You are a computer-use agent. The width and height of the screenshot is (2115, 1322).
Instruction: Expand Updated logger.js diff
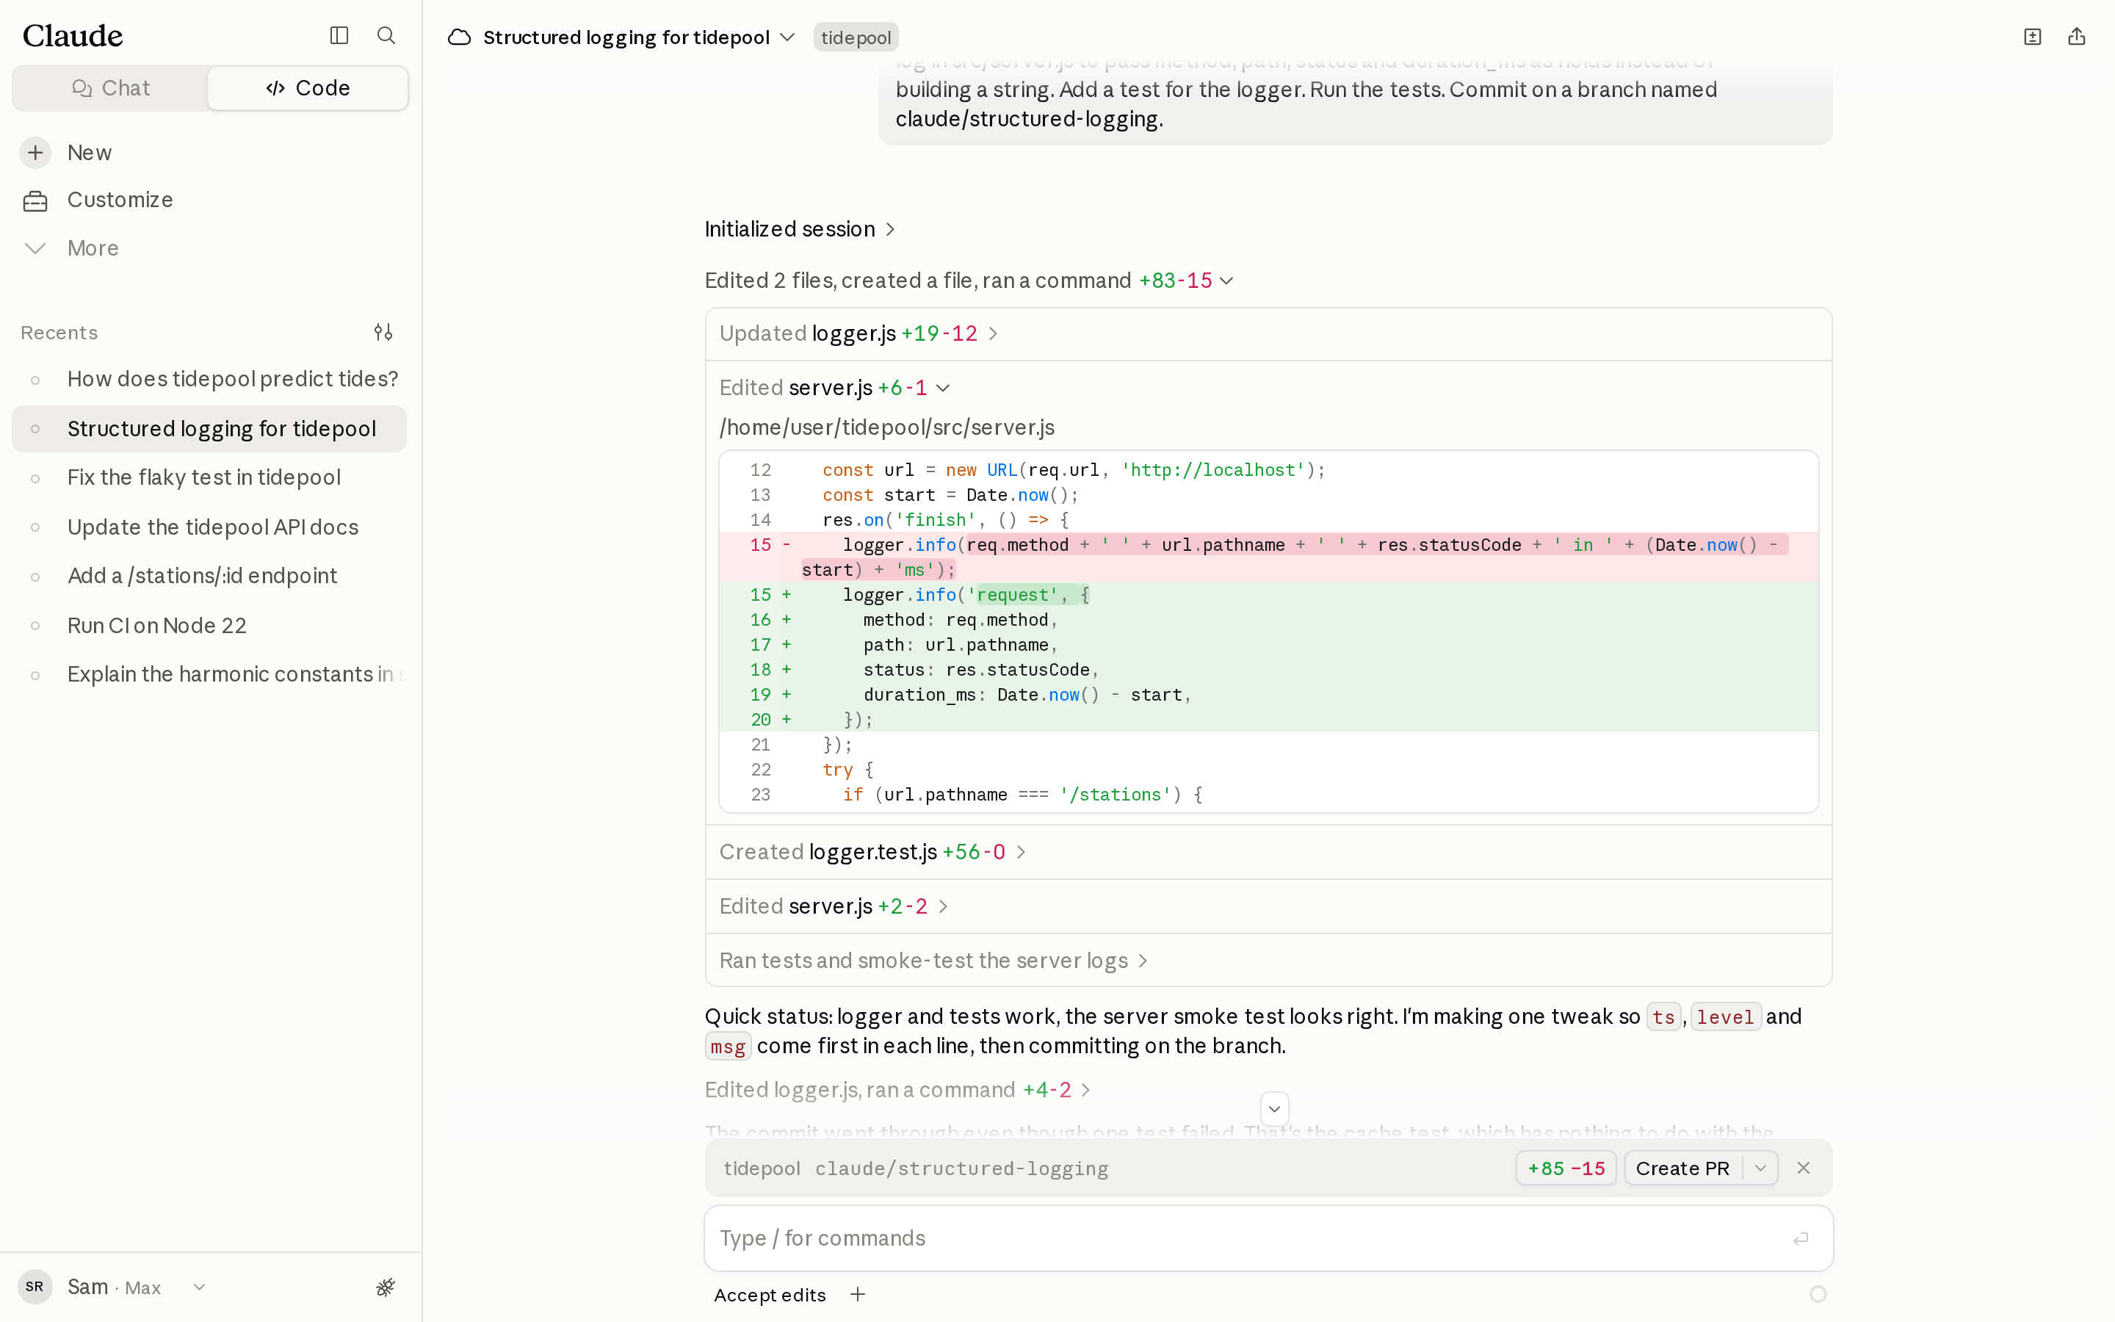click(858, 334)
